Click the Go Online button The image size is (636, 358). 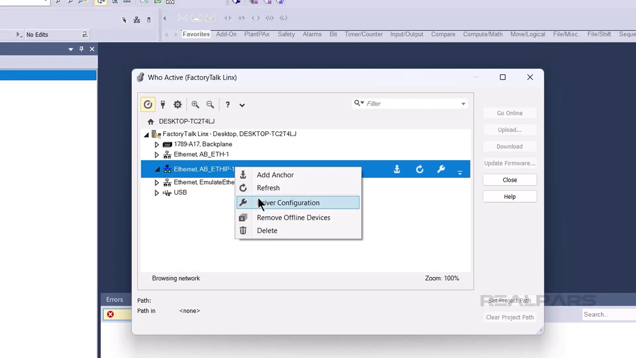(509, 113)
